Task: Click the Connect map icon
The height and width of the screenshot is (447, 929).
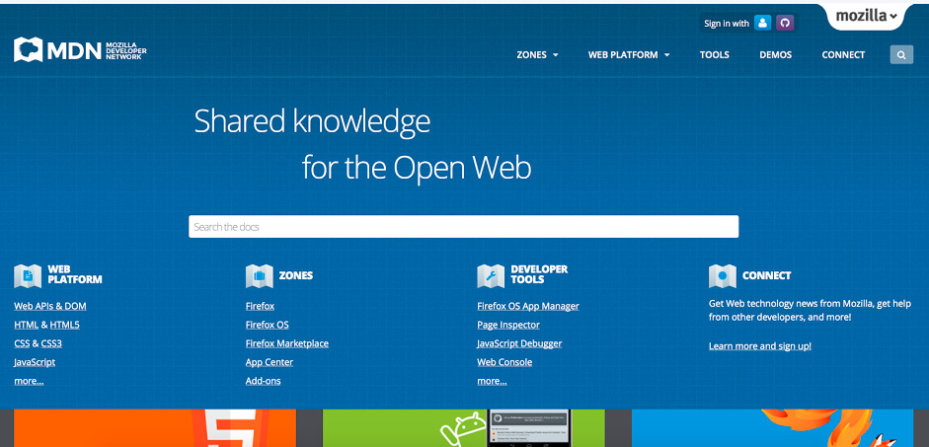Action: click(723, 276)
